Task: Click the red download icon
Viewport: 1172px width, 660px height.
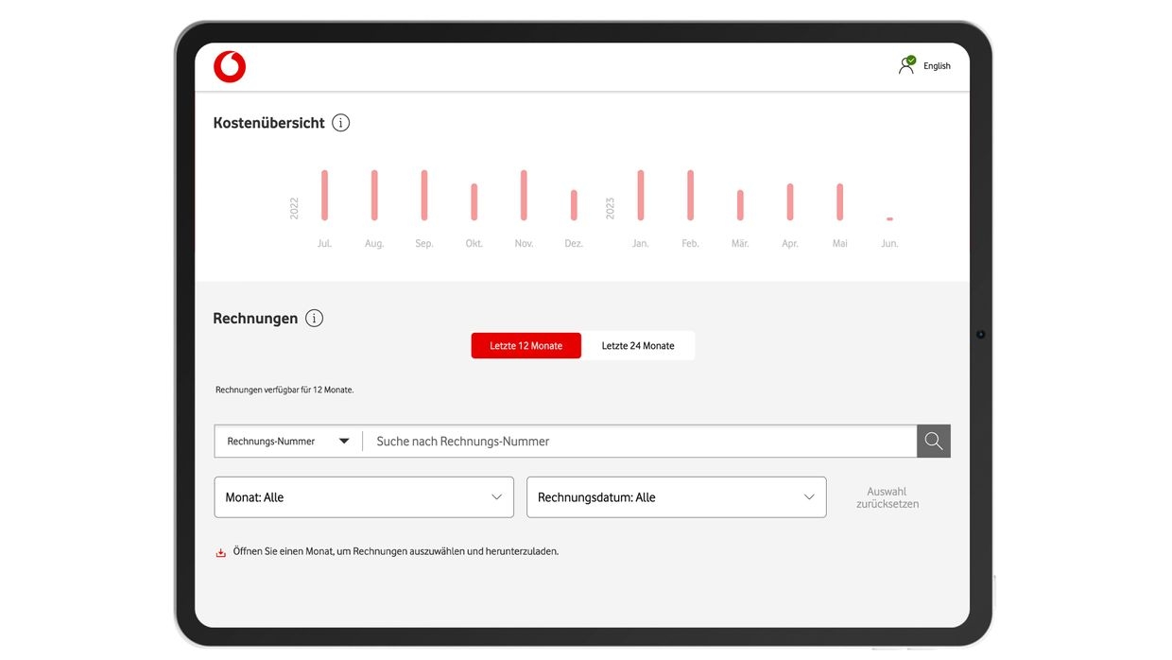Action: point(221,552)
